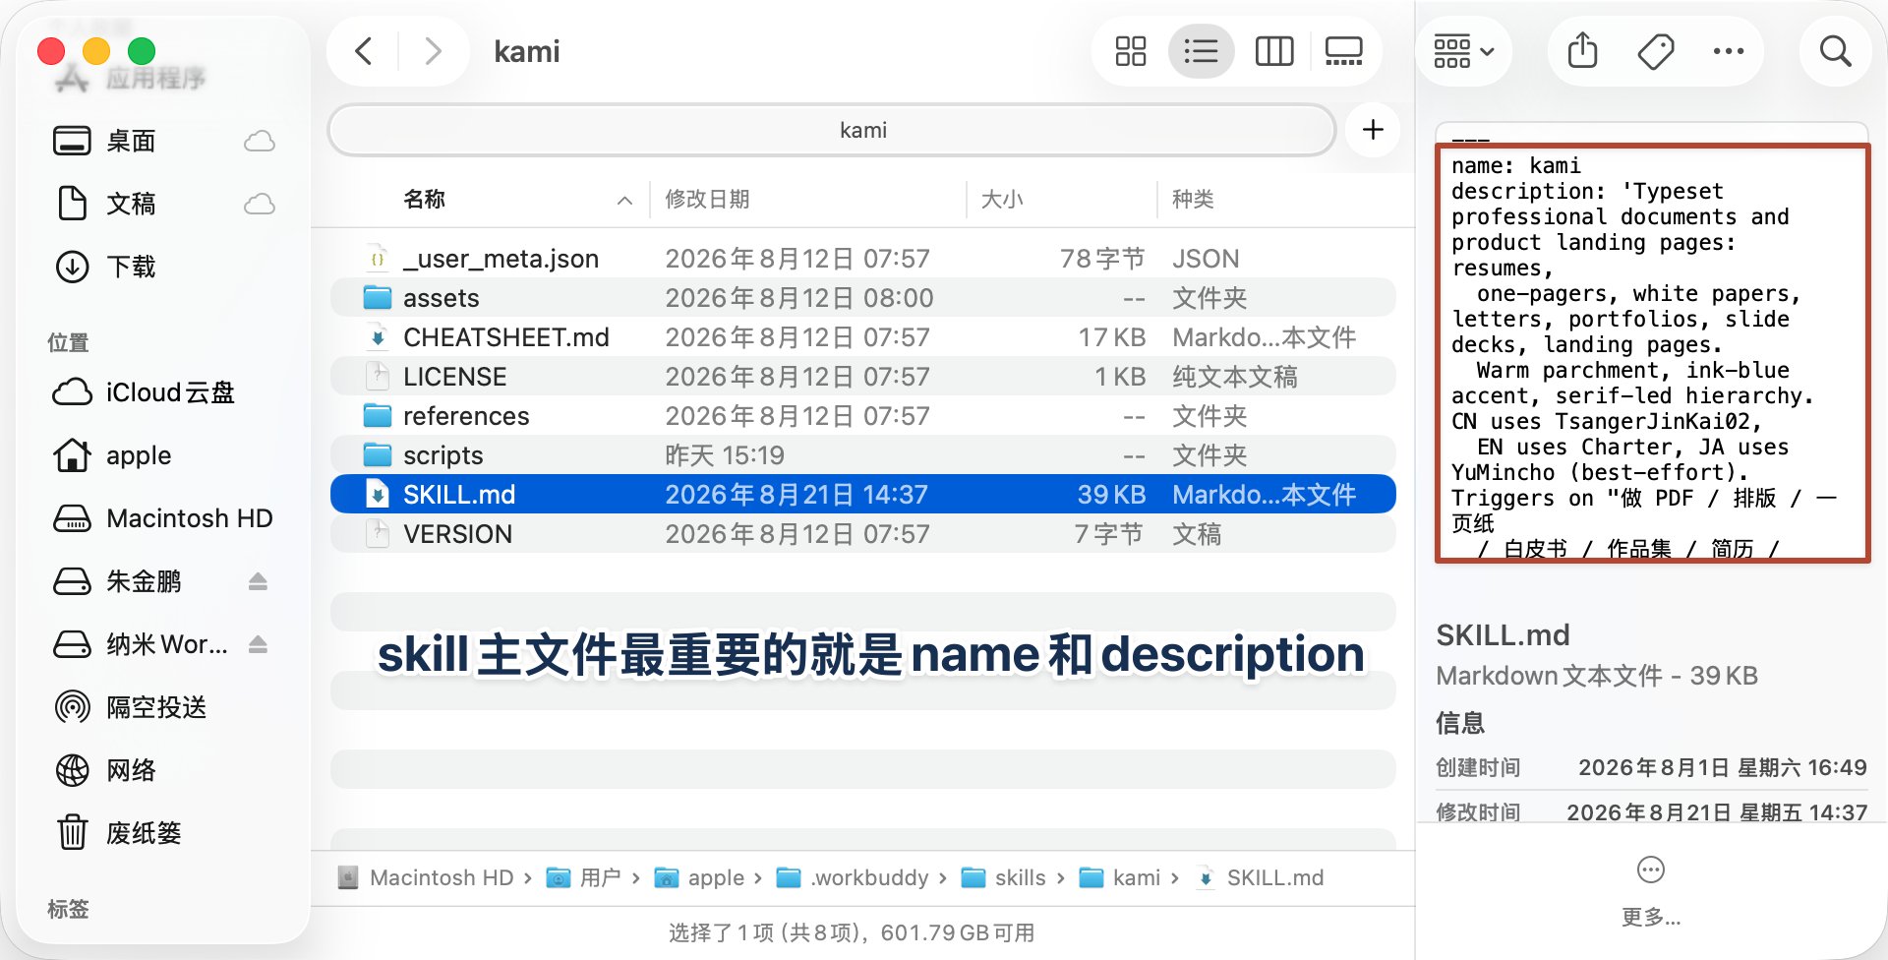Screen dimensions: 1888x960
Task: Open the tag editing icon
Action: (1656, 51)
